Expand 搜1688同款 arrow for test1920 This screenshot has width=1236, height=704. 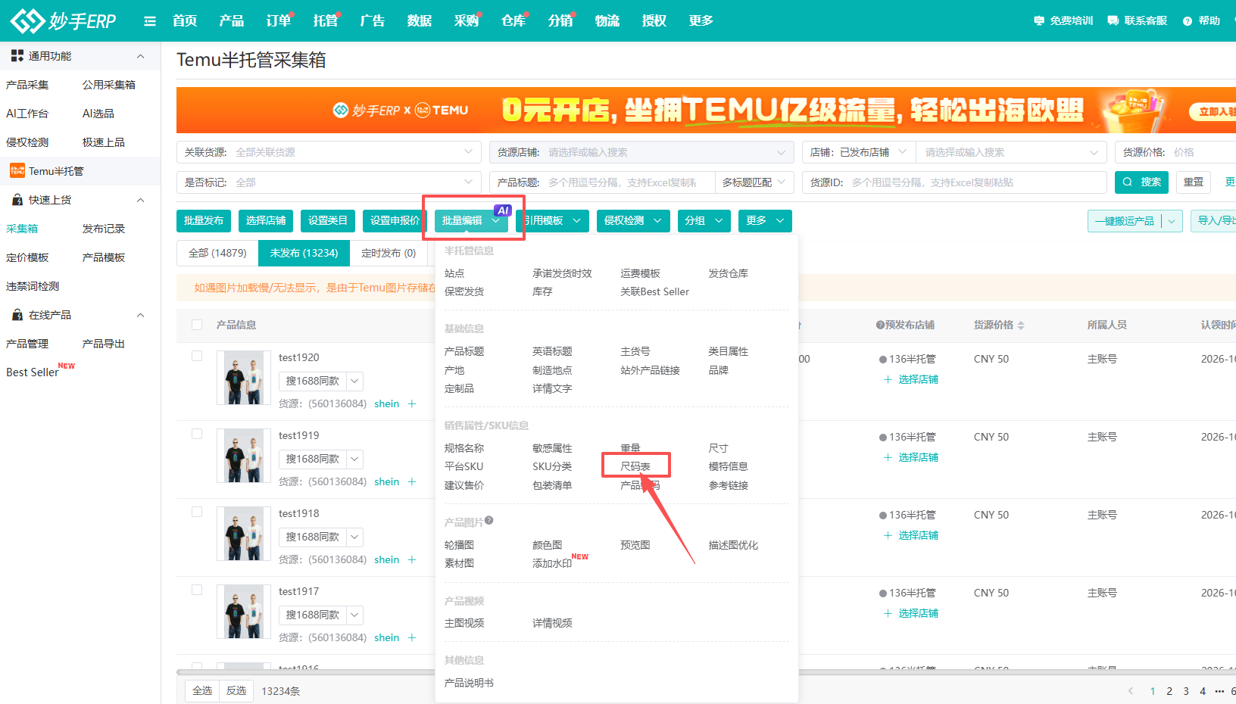tap(355, 381)
